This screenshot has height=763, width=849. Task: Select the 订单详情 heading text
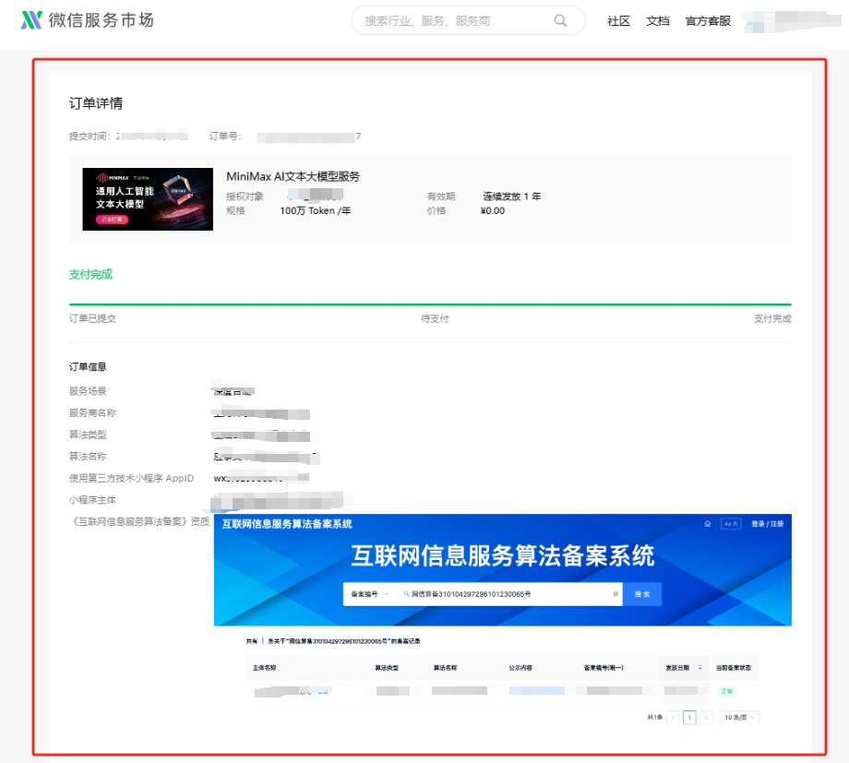96,103
